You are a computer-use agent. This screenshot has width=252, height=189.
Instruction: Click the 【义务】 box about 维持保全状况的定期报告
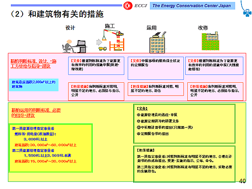pos(155,68)
